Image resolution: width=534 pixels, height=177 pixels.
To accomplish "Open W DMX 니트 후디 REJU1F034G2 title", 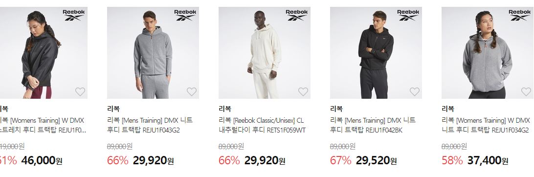I will click(486, 125).
